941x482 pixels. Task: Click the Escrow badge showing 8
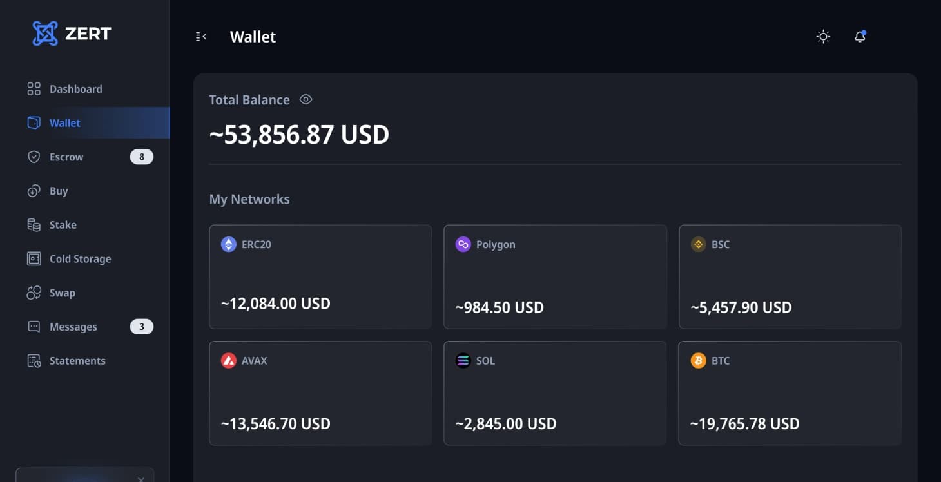tap(141, 157)
